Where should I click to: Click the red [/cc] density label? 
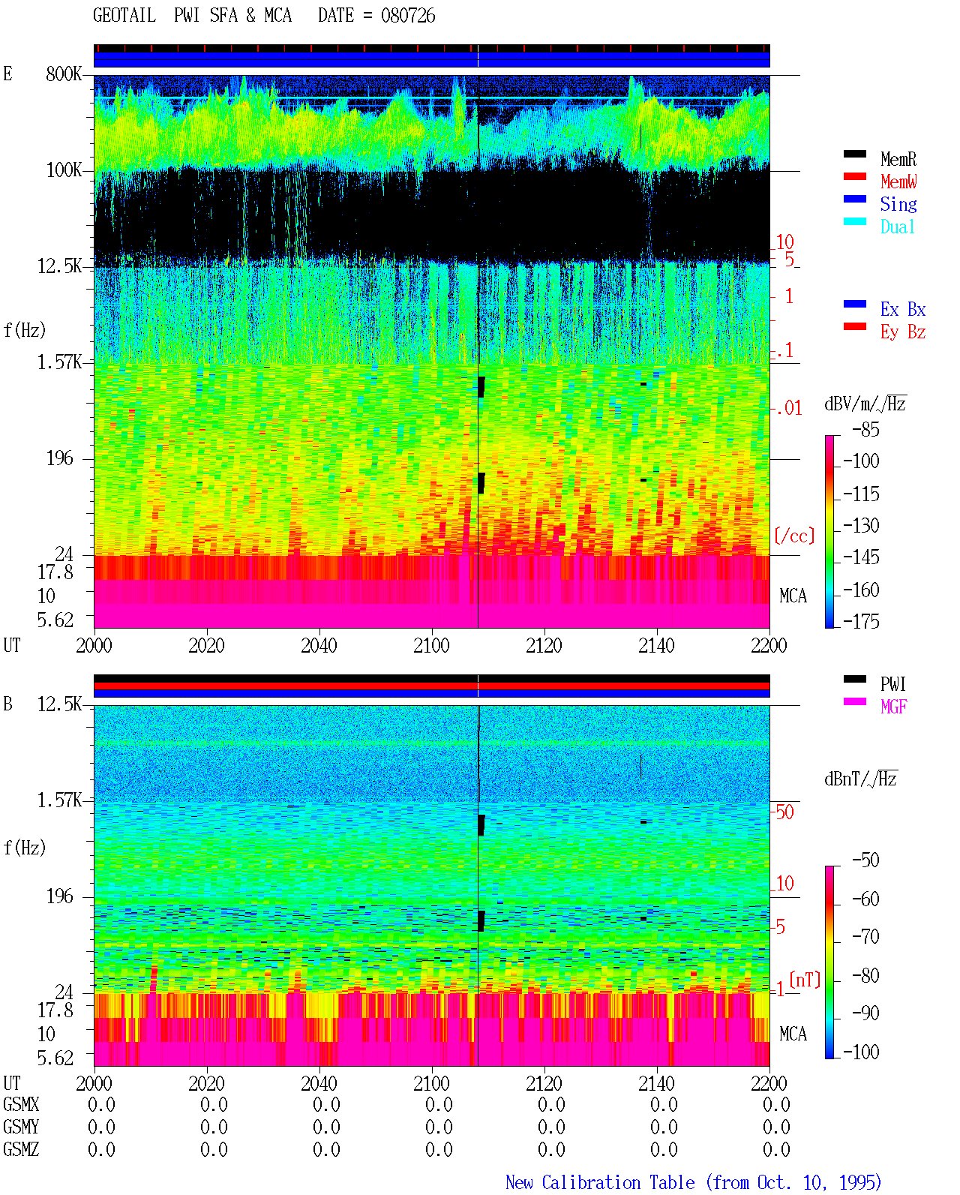coord(794,536)
